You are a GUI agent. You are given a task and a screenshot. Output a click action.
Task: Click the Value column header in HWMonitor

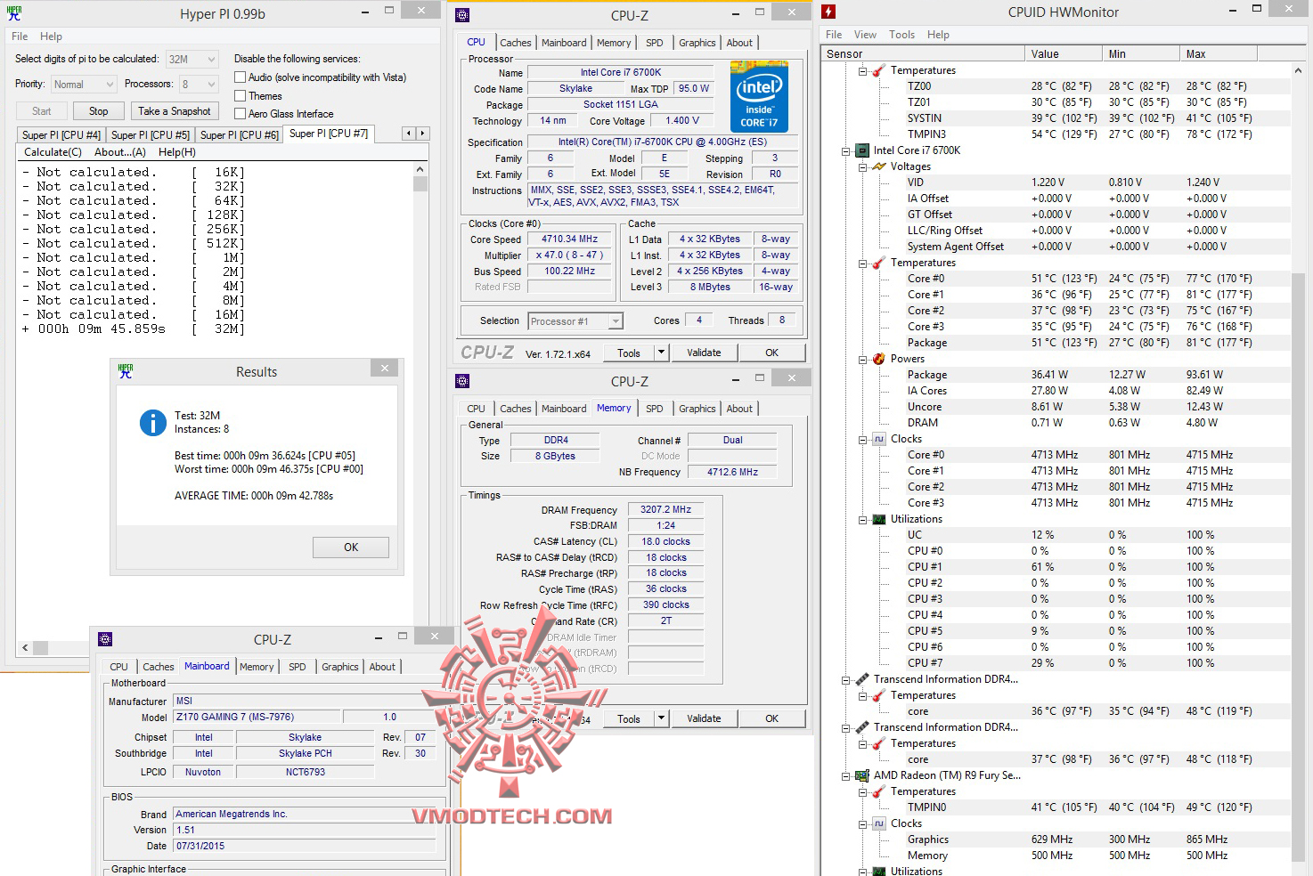[1064, 53]
